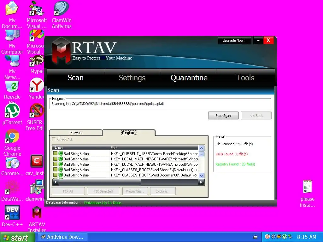Click the 'Virus Found : 0 file(s)' text
The height and width of the screenshot is (242, 323).
[232, 154]
